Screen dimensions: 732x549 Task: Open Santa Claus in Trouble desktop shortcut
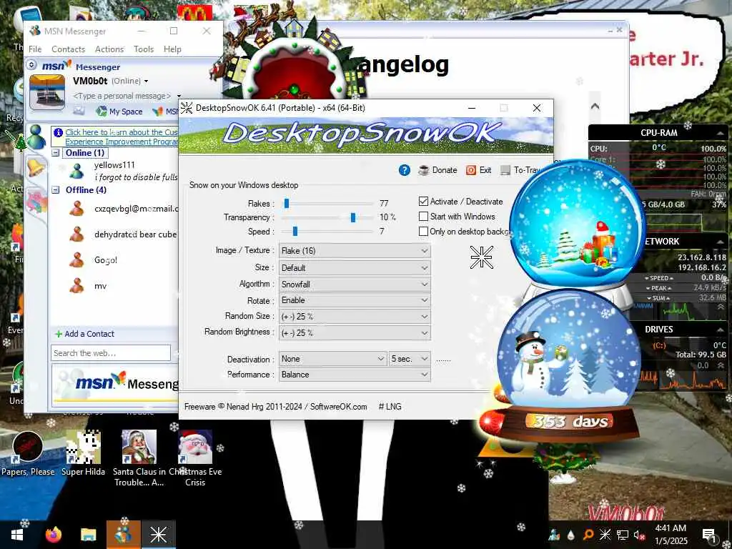point(139,458)
